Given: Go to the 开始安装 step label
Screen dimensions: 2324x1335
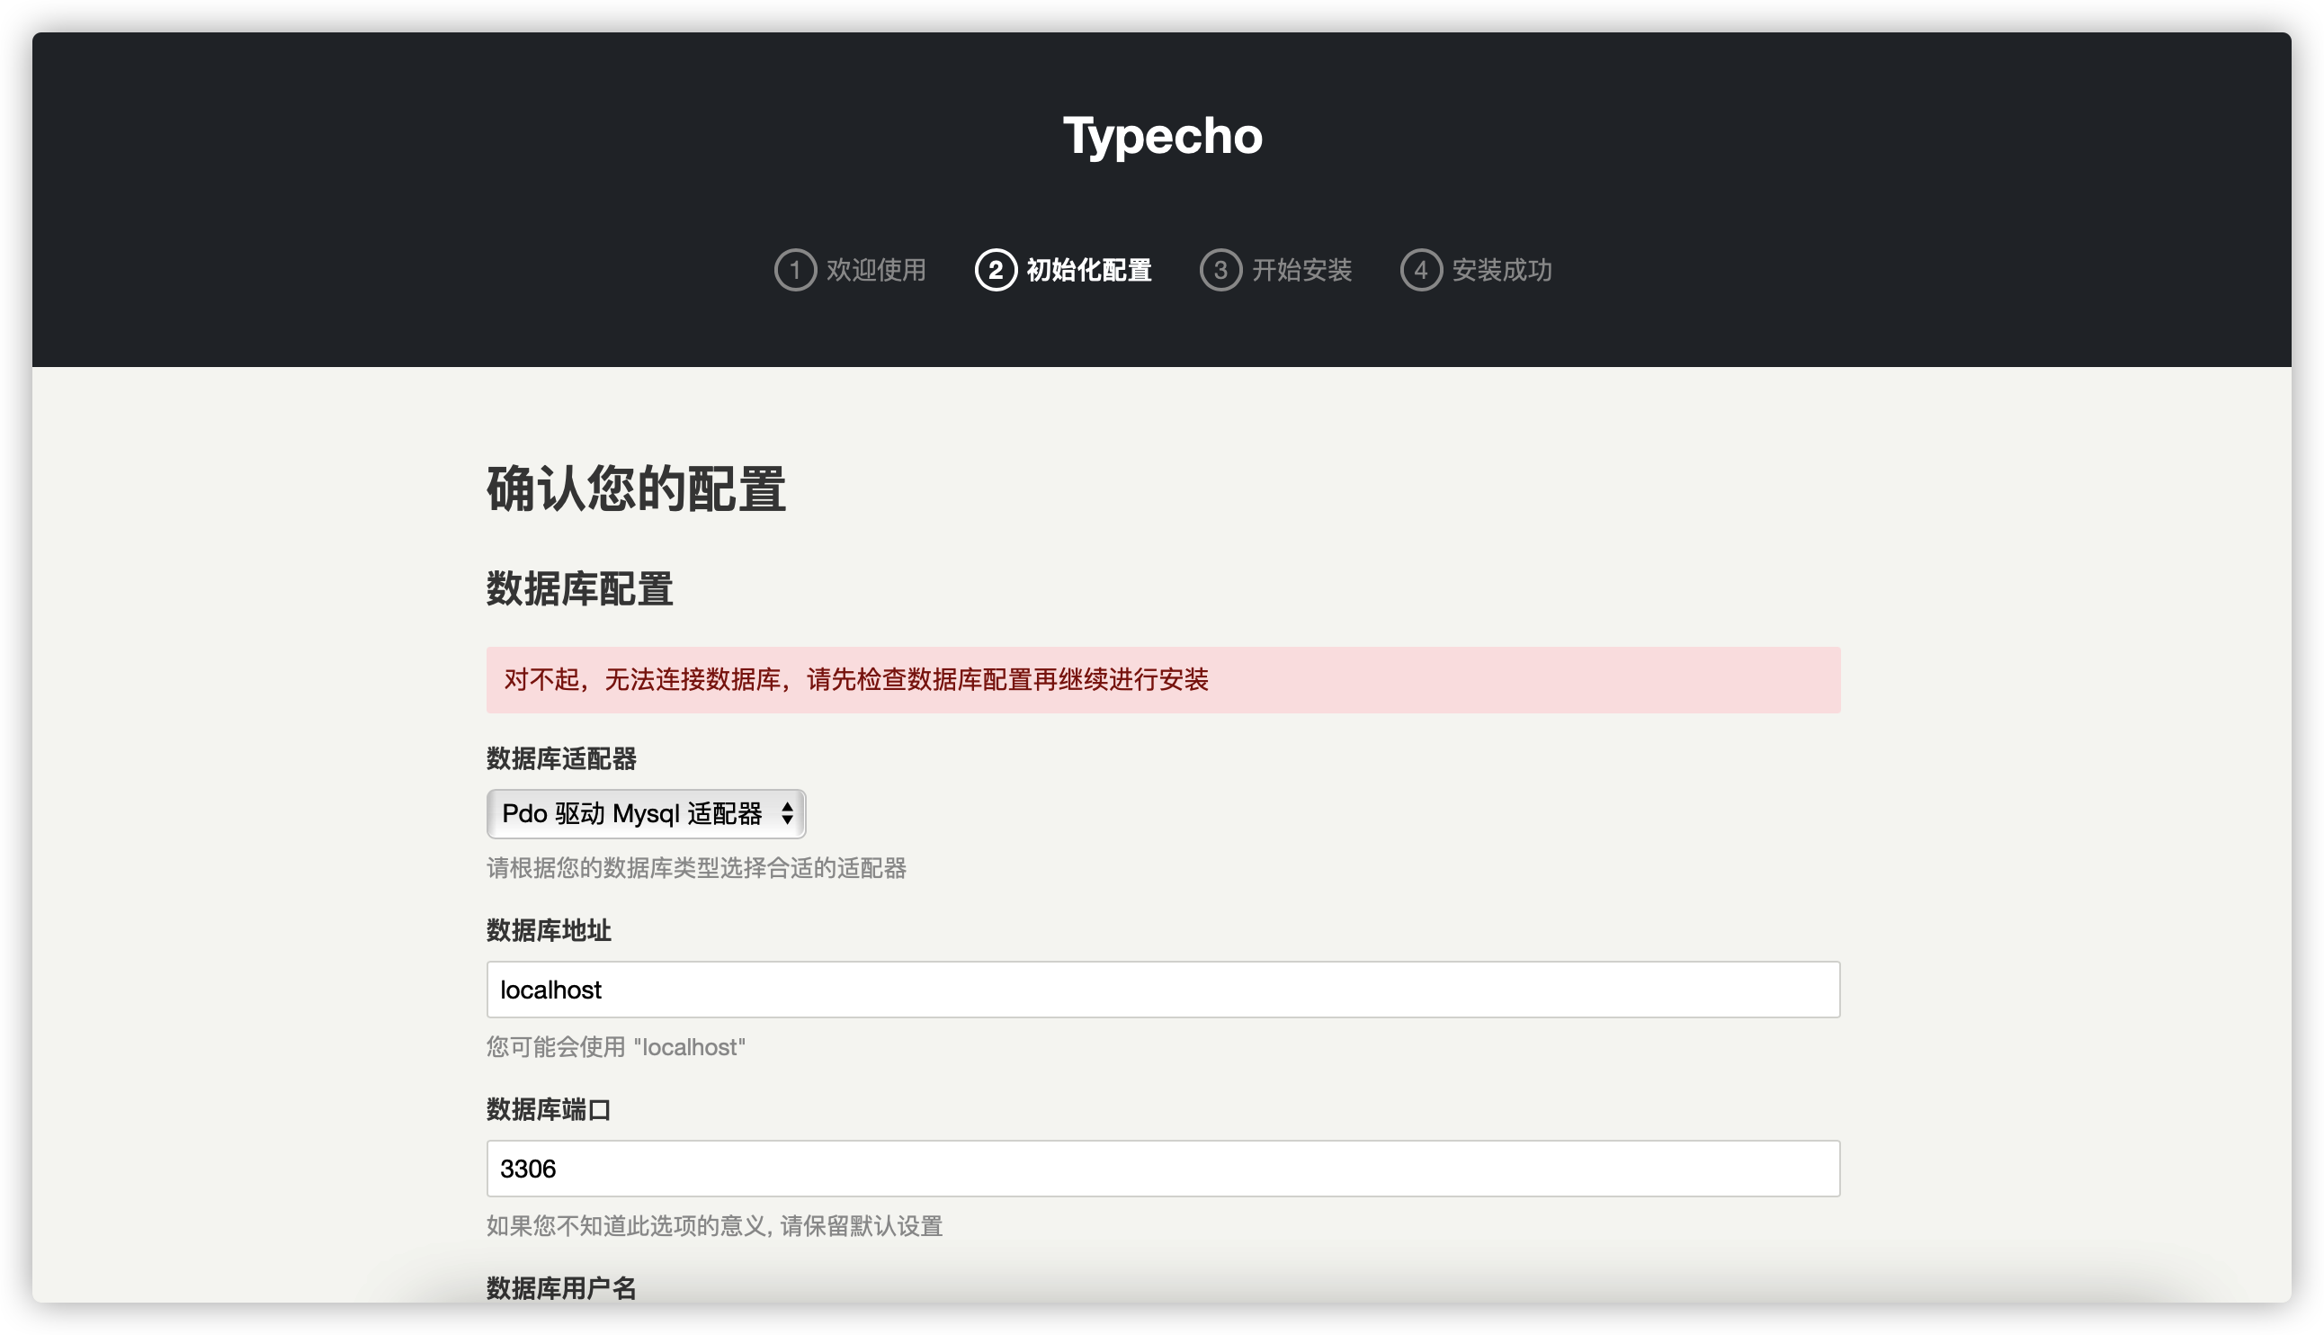Looking at the screenshot, I should tap(1301, 270).
